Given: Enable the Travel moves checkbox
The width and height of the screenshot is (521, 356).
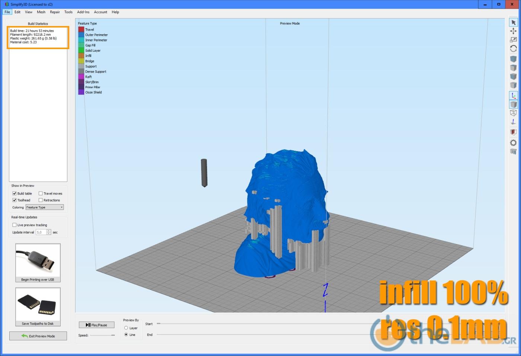Looking at the screenshot, I should [41, 193].
